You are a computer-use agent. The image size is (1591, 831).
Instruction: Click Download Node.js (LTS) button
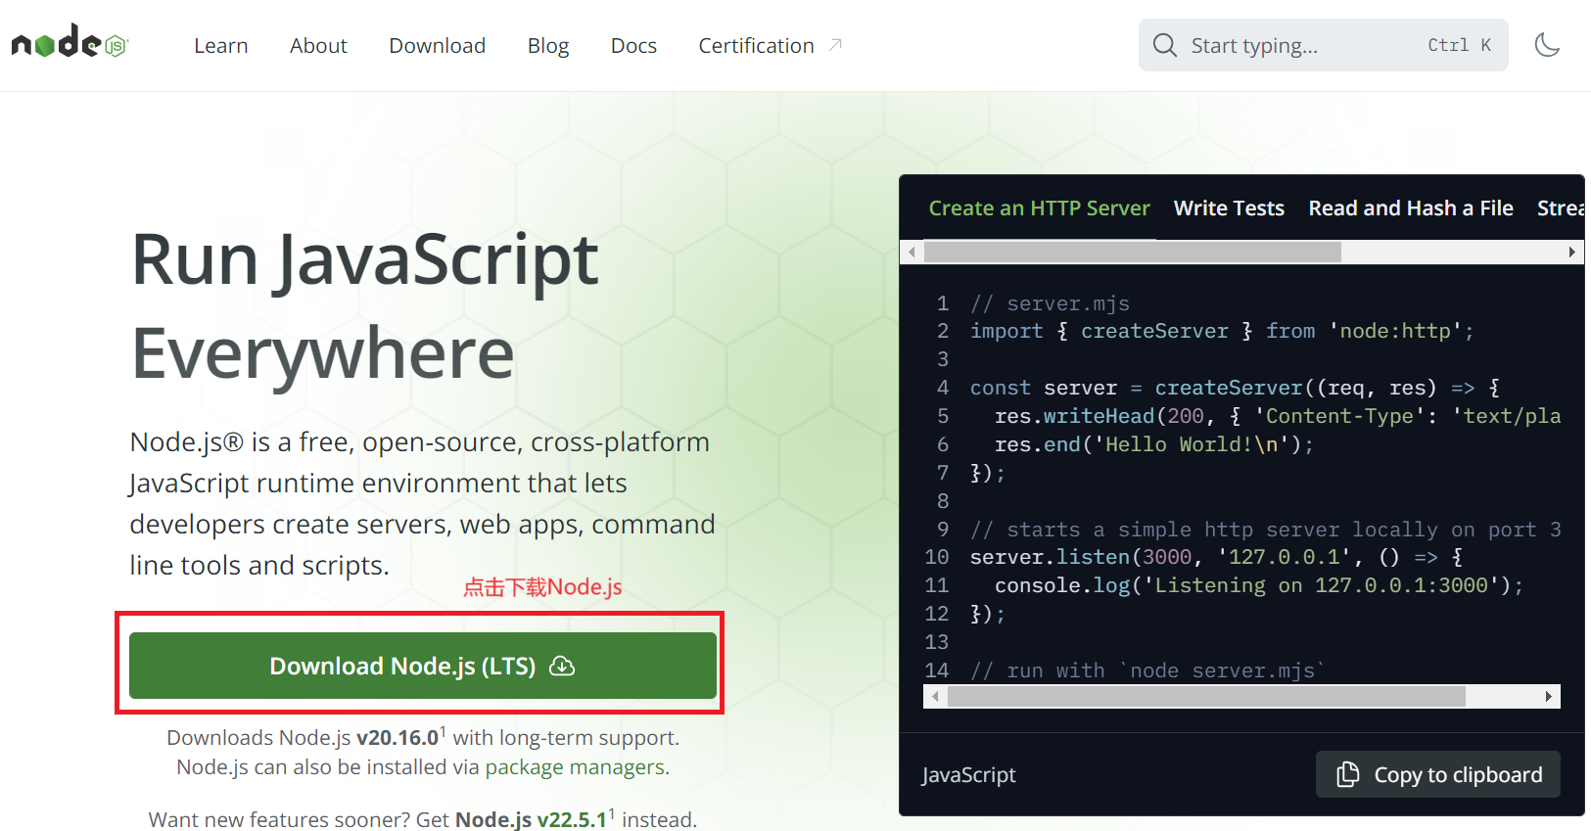[x=423, y=666]
